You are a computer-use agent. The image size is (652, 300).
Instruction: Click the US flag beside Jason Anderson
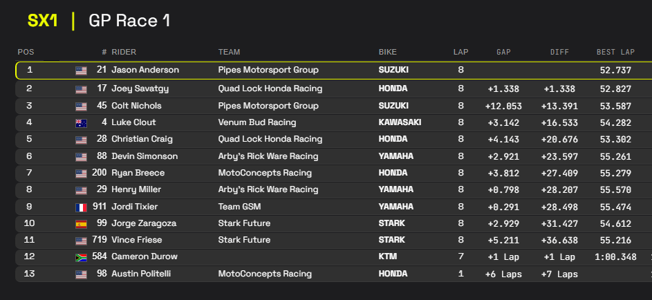pos(81,71)
